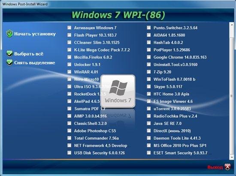The image size is (236, 176).
Task: Click the Skype 5.5.0.117 label
Action: [x=168, y=87]
